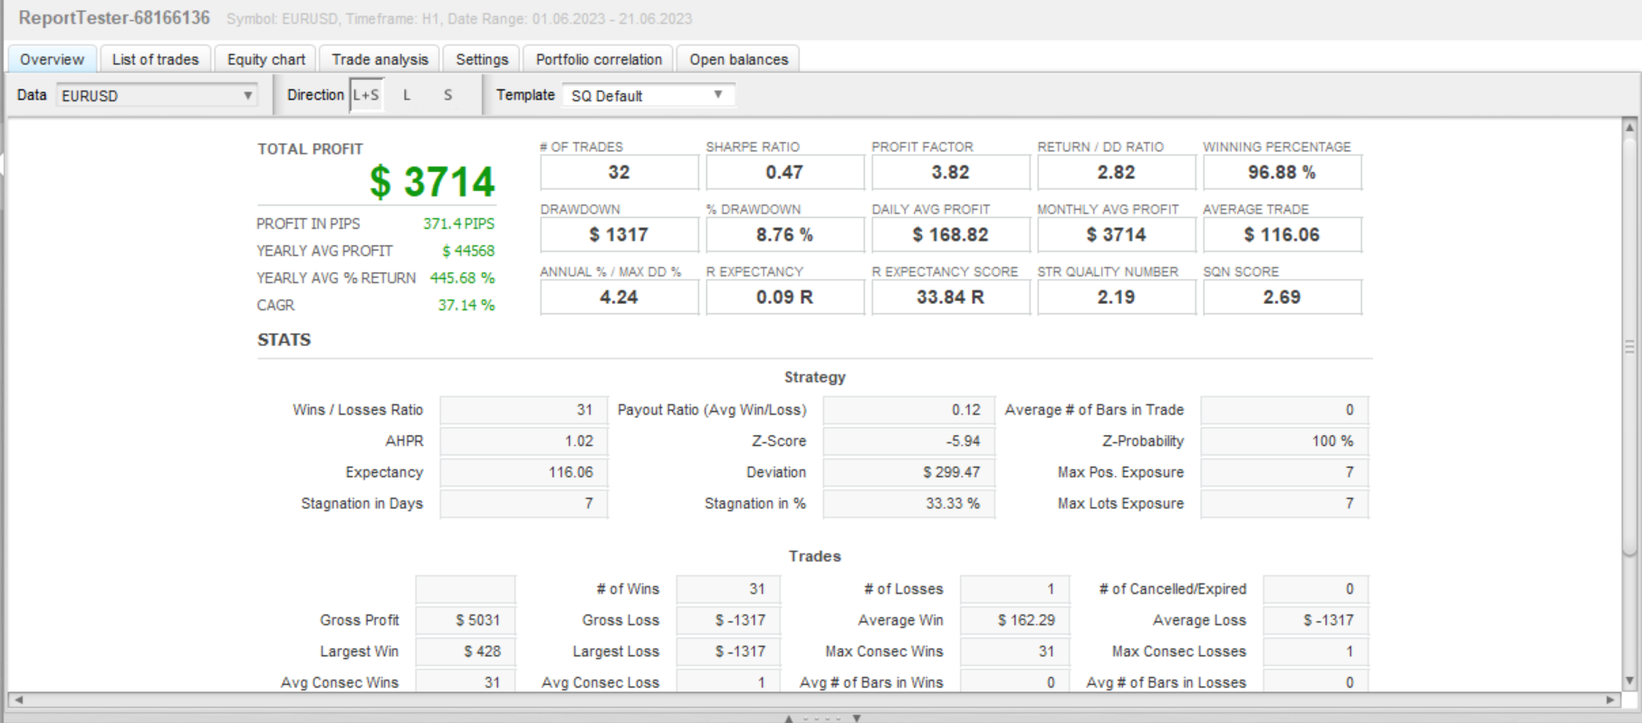Click the STR Quality Number box 2.19
The width and height of the screenshot is (1642, 723).
1117,298
